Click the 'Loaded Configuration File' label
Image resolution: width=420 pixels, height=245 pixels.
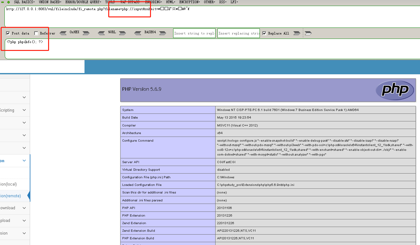point(142,185)
